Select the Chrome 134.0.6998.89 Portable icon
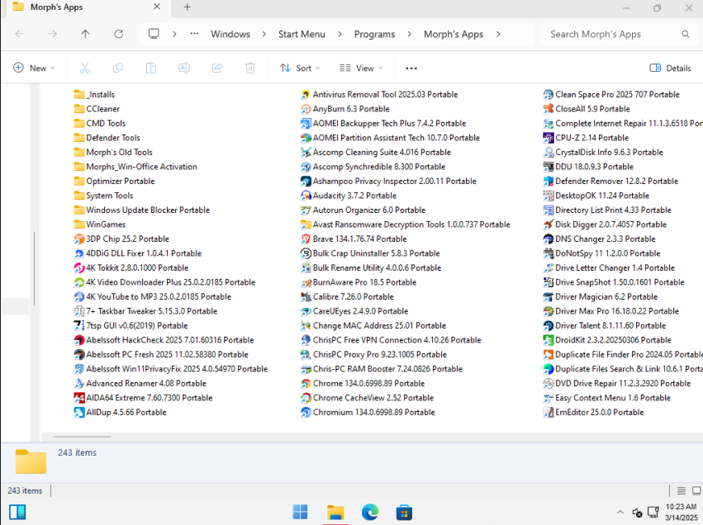Viewport: 703px width, 525px height. pyautogui.click(x=306, y=384)
